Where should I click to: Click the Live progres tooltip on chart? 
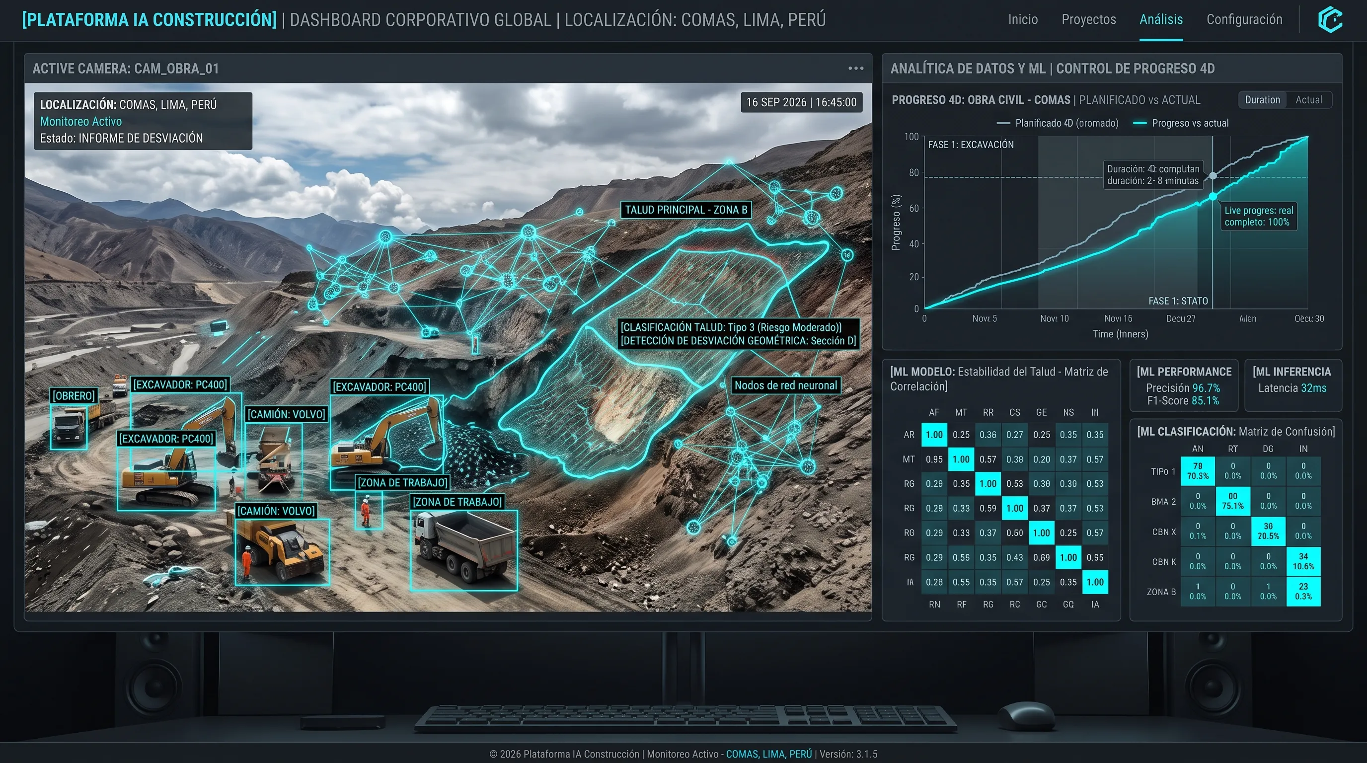coord(1258,216)
